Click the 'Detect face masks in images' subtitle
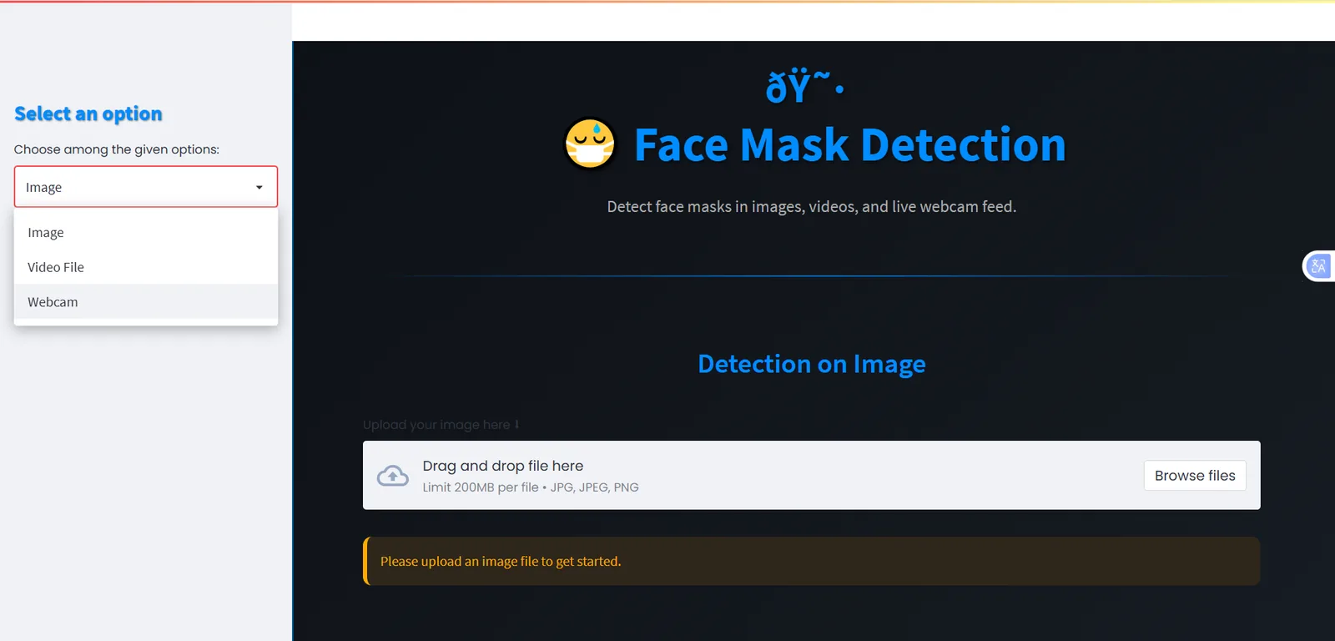The image size is (1335, 641). tap(812, 206)
